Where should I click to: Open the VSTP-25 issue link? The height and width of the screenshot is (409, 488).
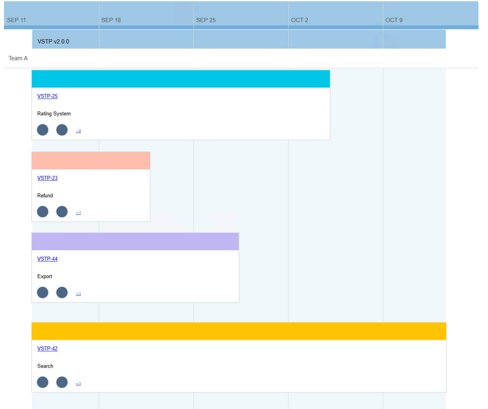click(47, 96)
